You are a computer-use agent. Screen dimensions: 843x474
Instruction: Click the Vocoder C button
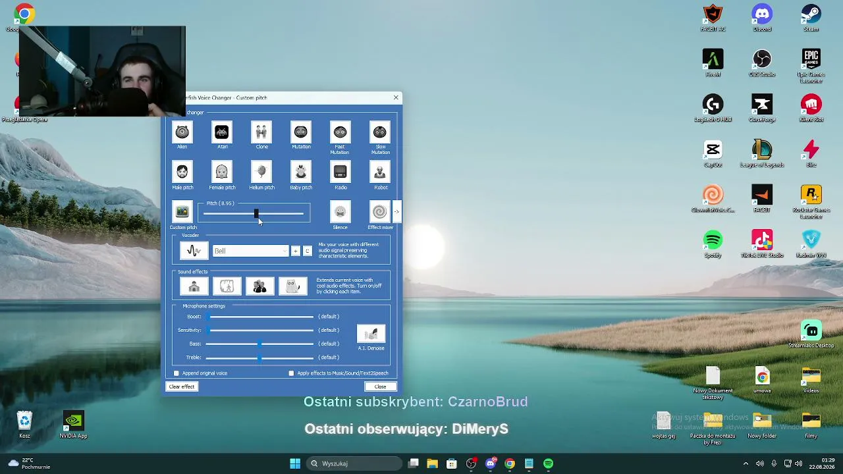(307, 251)
